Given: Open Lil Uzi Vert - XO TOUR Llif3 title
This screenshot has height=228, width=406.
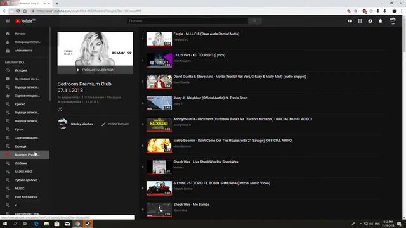Looking at the screenshot, I should tap(199, 55).
